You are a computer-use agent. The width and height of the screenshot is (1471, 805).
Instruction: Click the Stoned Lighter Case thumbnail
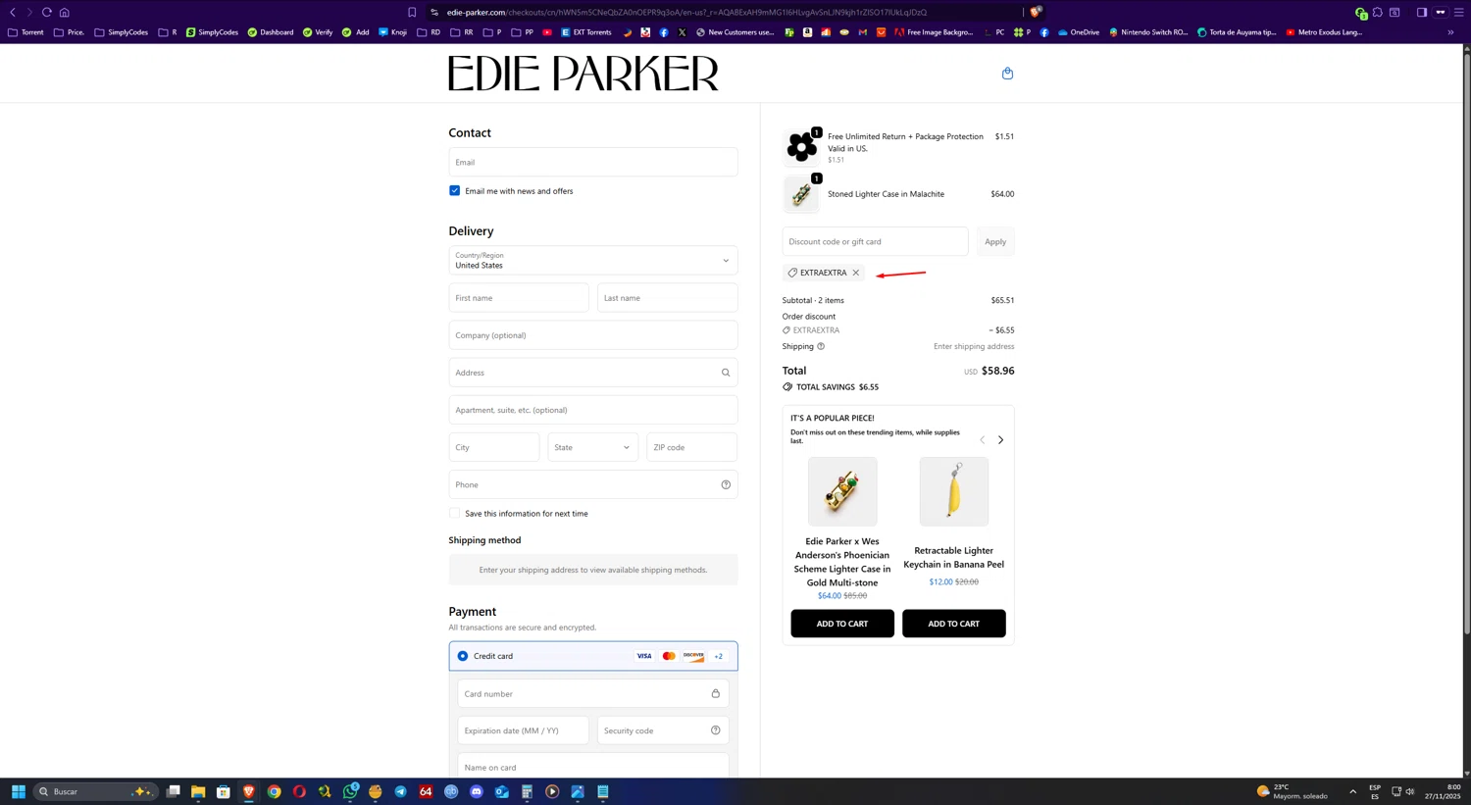point(801,194)
